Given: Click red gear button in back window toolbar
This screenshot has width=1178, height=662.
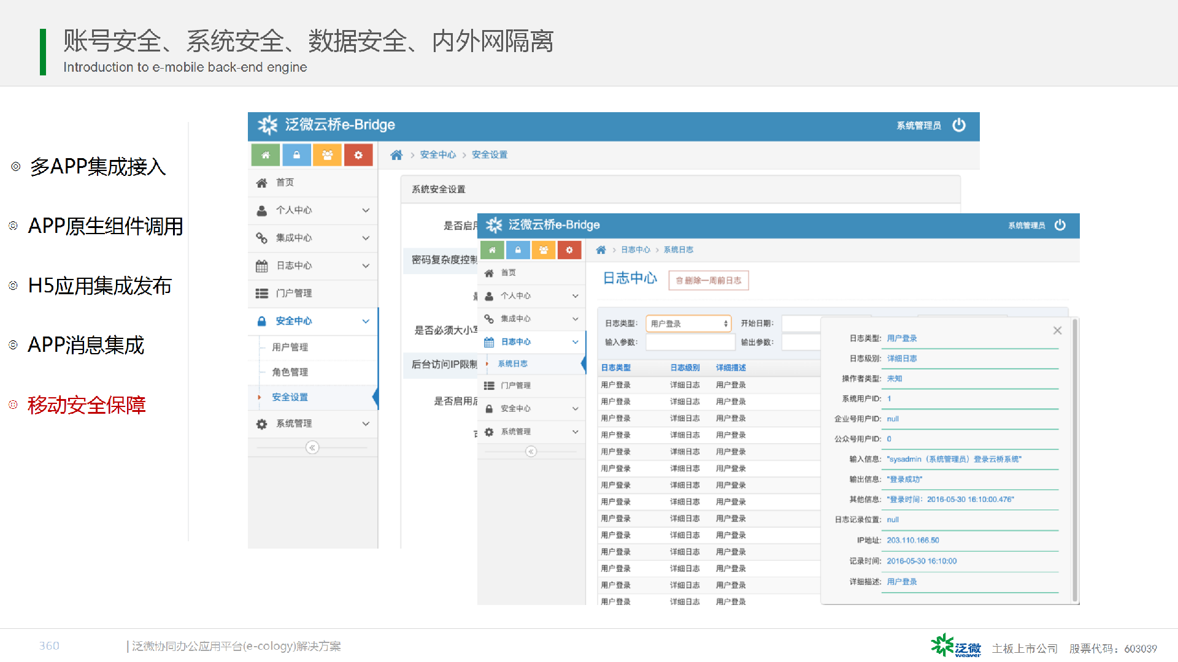Looking at the screenshot, I should [x=358, y=155].
